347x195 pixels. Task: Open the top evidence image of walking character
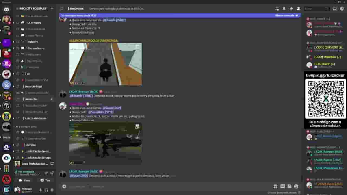click(105, 64)
